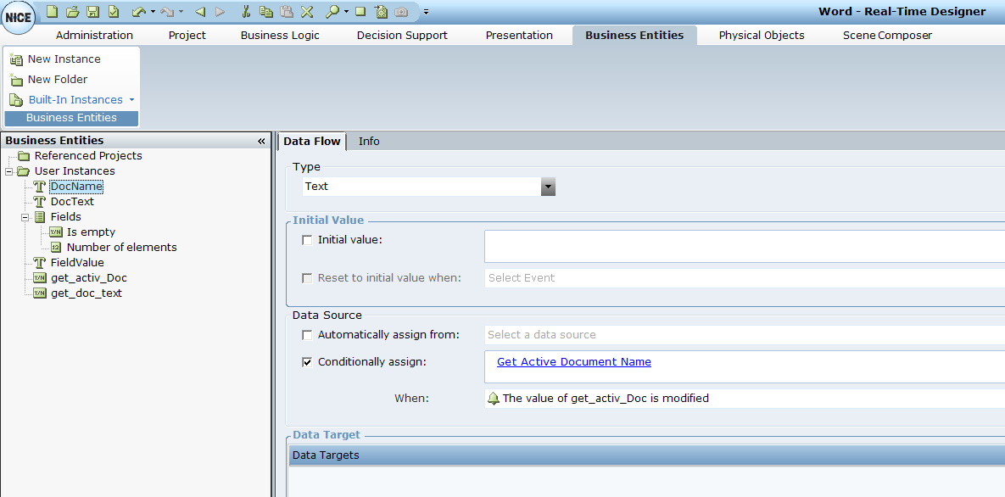The image size is (1005, 497).
Task: Expand the Built-In Instances dropdown
Action: tap(131, 100)
